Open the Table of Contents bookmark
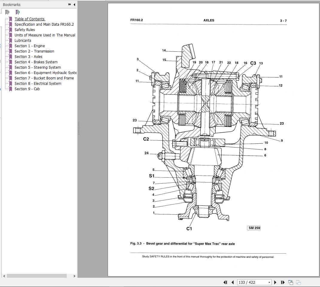The height and width of the screenshot is (287, 320). (30, 19)
